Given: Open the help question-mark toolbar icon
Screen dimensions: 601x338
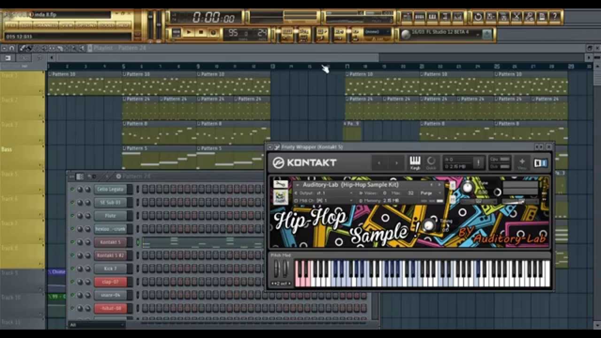Looking at the screenshot, I should [554, 17].
